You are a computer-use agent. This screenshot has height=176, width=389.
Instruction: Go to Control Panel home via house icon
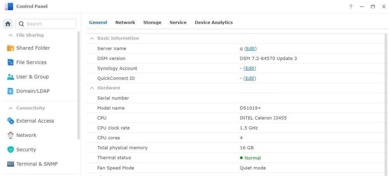coord(8,24)
